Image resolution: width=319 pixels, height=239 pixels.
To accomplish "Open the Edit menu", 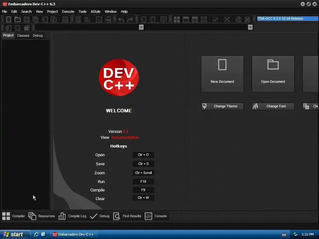I will coord(14,12).
